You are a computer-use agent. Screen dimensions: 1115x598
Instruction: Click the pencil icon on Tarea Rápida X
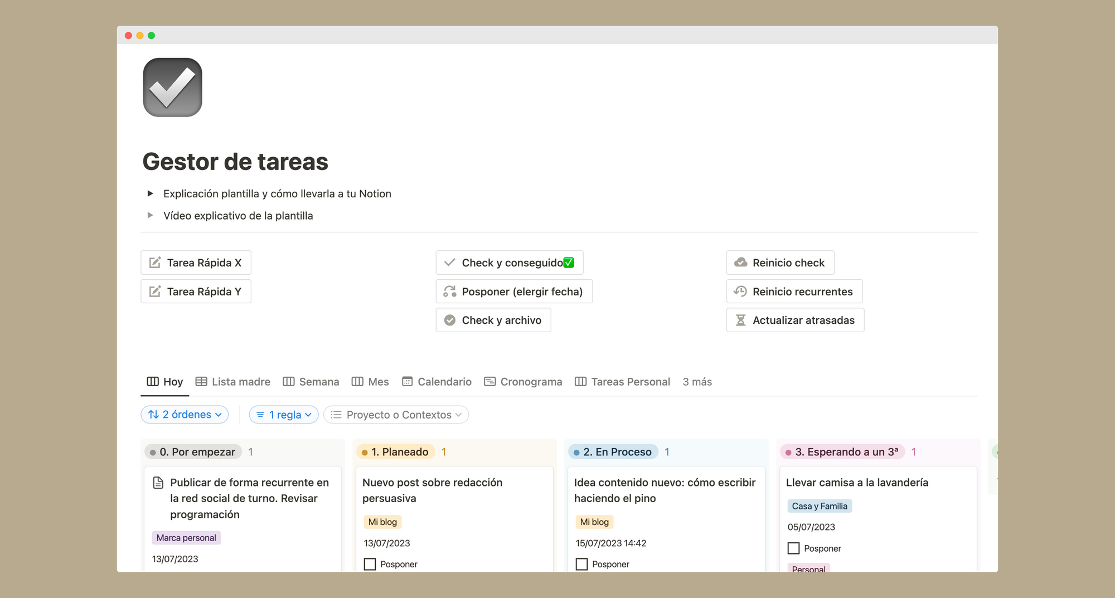pos(154,262)
